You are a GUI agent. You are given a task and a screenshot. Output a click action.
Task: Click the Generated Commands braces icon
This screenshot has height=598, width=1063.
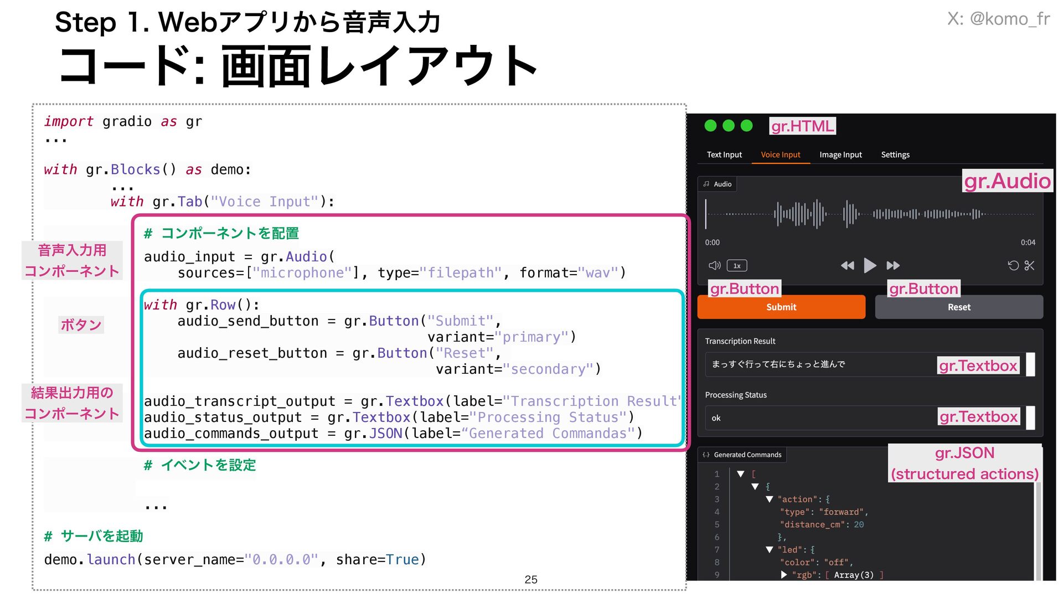click(706, 455)
